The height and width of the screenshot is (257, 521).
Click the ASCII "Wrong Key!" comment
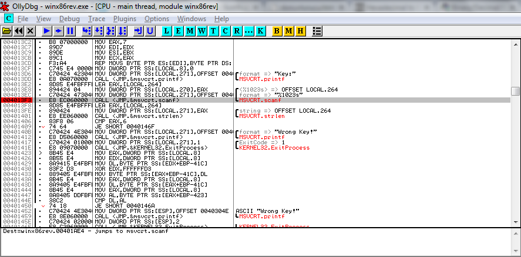pyautogui.click(x=268, y=211)
